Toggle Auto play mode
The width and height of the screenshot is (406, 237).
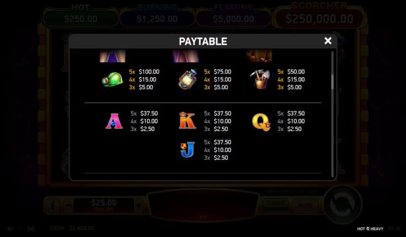coord(306,205)
